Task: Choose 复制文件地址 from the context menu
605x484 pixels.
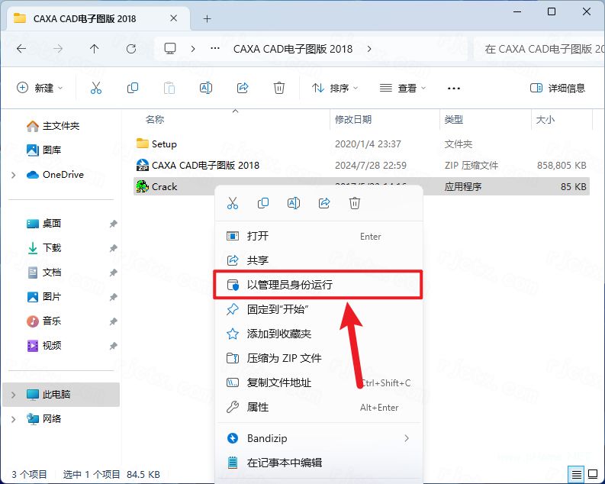Action: (x=319, y=383)
